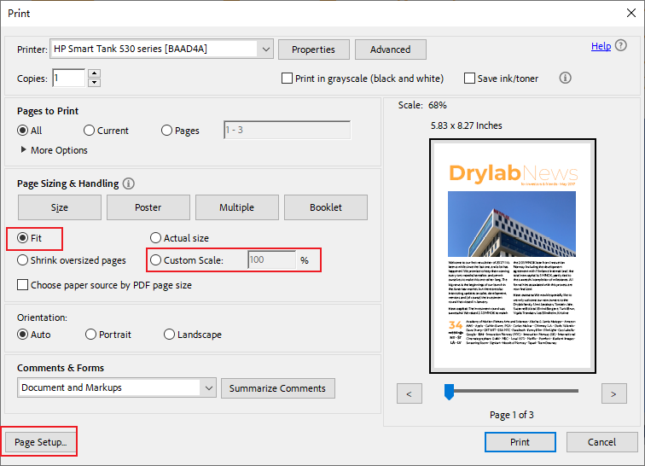Click in the Copies input field
The image size is (645, 466).
(69, 78)
